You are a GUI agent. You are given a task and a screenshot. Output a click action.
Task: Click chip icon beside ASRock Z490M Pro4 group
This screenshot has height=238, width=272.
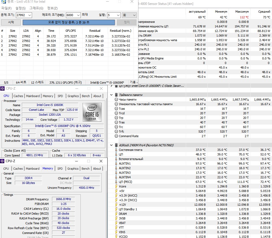[116, 145]
